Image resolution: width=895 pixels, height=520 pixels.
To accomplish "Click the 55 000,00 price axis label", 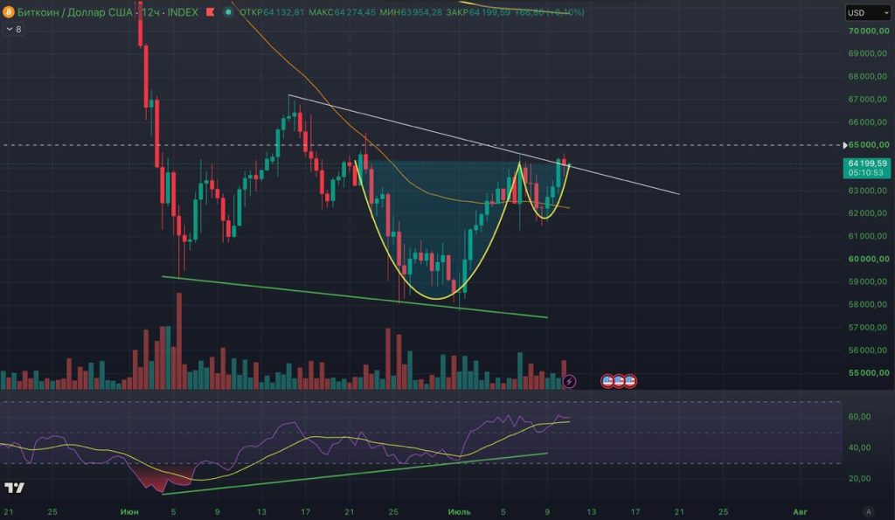I will (x=868, y=372).
